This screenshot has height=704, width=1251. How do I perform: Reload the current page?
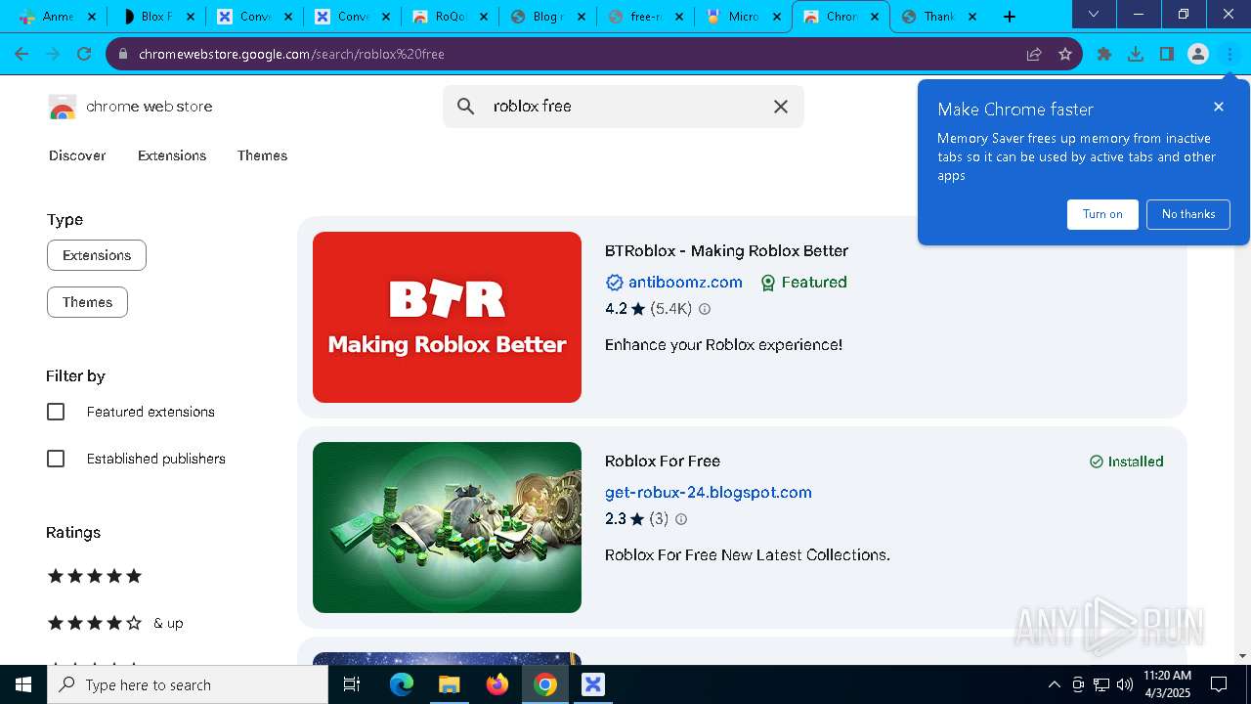(x=84, y=54)
